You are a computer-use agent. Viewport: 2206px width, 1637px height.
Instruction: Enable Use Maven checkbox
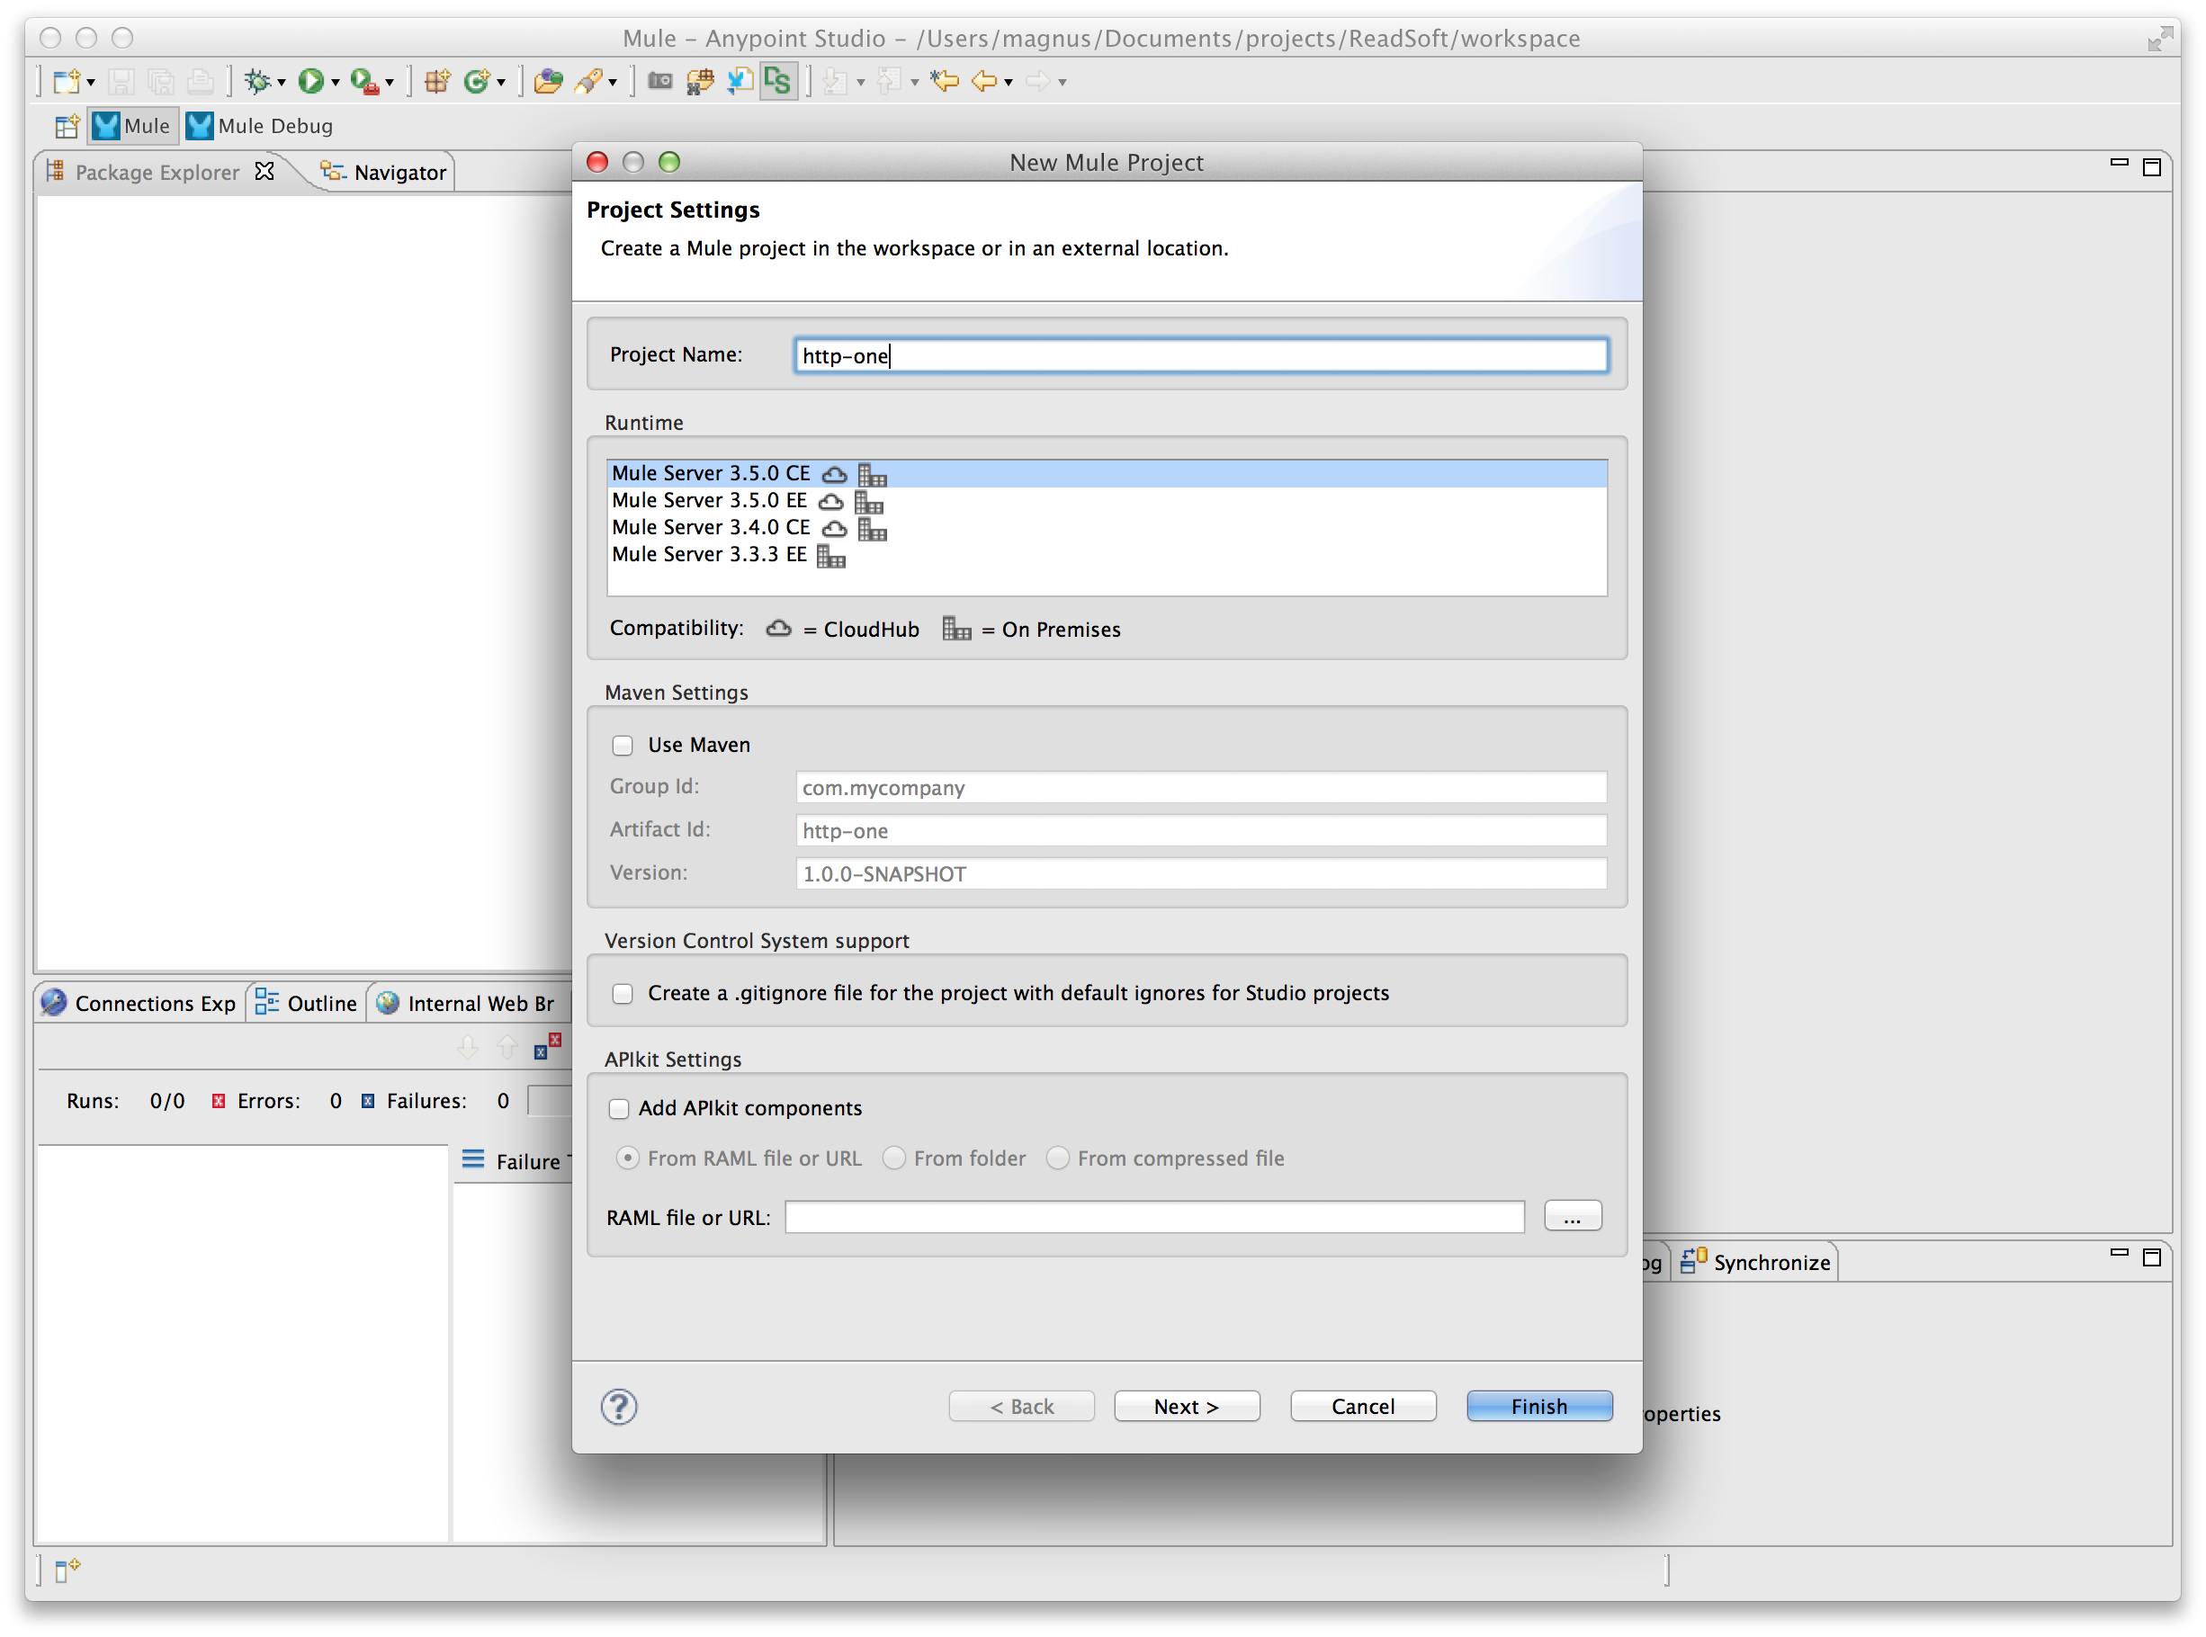click(623, 743)
